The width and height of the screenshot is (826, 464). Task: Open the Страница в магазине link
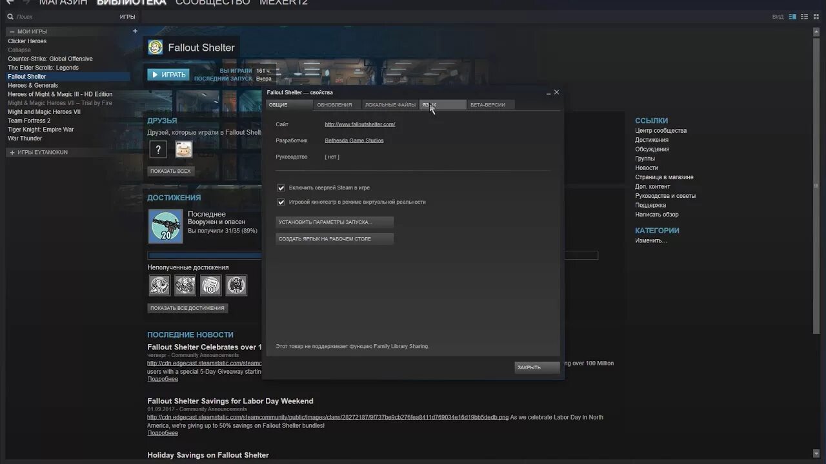click(x=664, y=177)
